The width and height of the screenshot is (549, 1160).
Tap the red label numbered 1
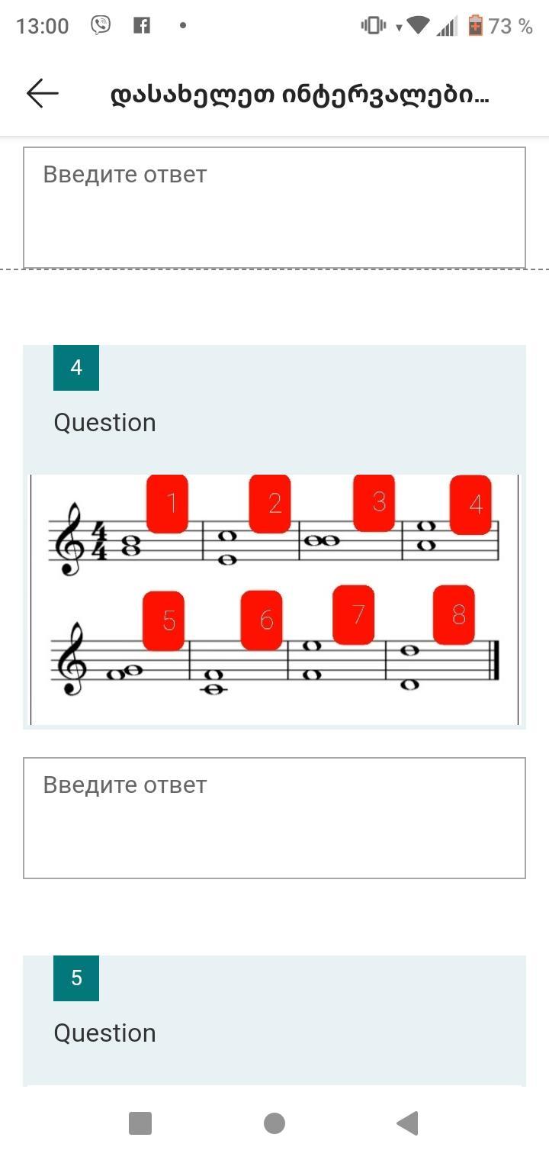click(168, 504)
